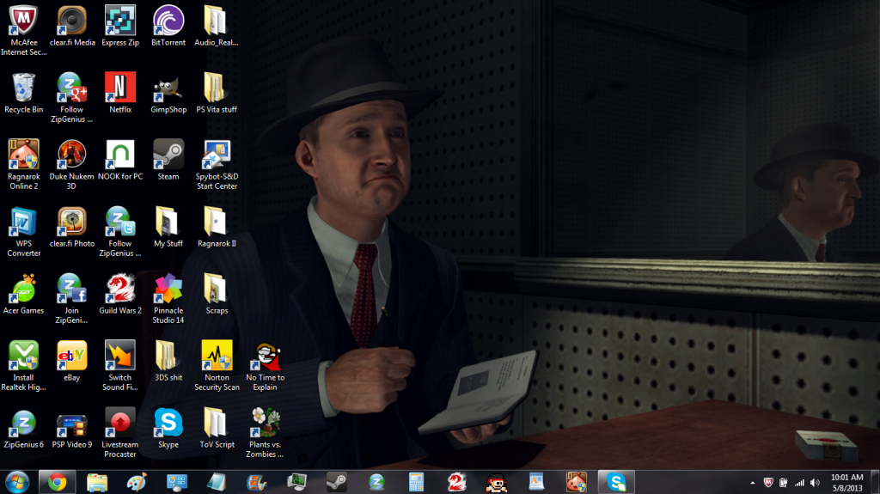Image resolution: width=880 pixels, height=494 pixels.
Task: Open Control Panel from the taskbar
Action: pyautogui.click(x=177, y=482)
